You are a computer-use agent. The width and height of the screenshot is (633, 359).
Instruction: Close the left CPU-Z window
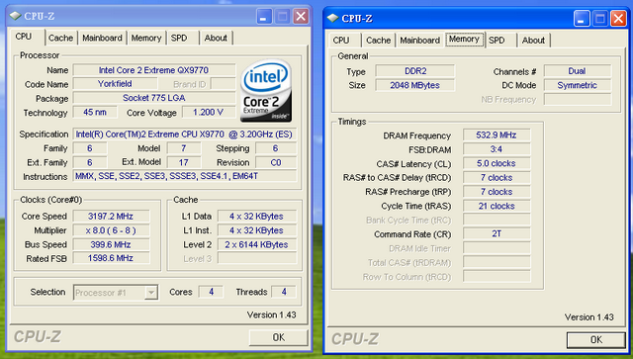tap(301, 17)
